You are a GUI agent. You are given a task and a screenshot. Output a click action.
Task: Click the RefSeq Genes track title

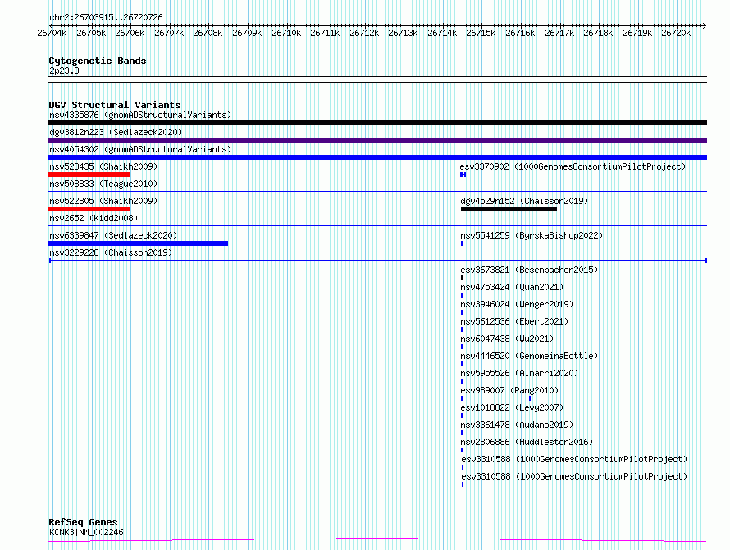[x=83, y=522]
